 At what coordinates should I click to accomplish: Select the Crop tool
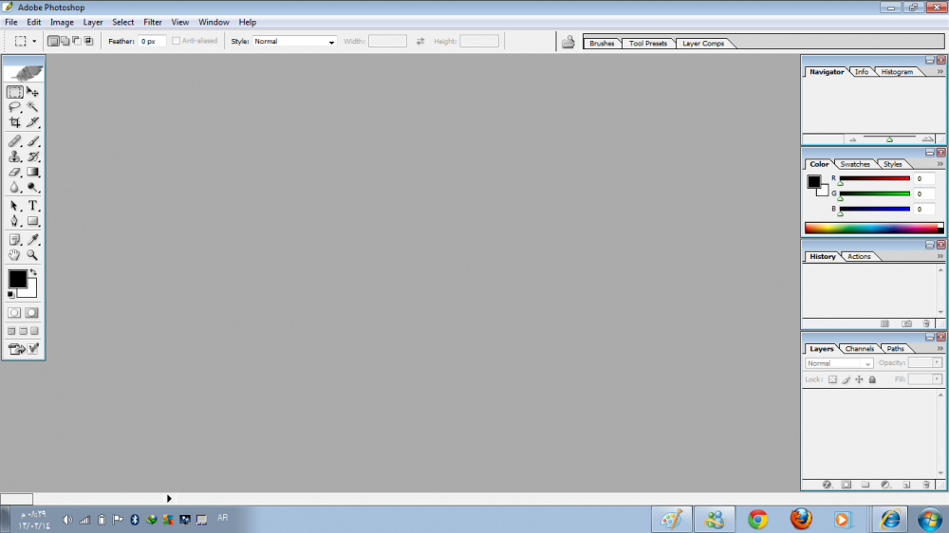coord(15,122)
